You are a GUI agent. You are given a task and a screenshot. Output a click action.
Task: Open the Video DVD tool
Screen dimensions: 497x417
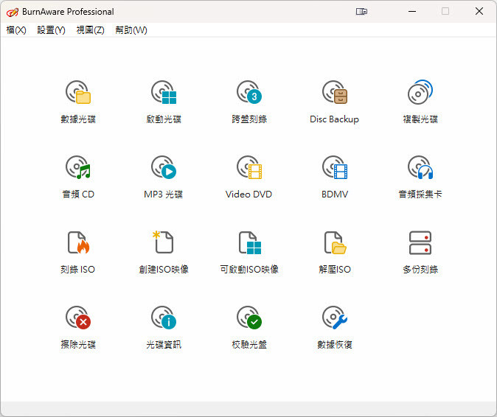(x=249, y=169)
